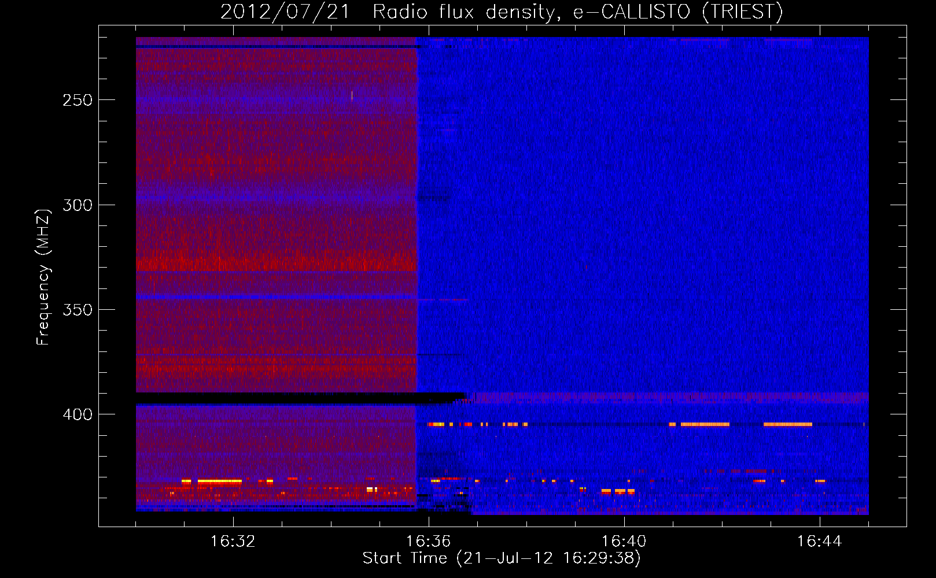Click the plot title '2012/07/21 Radio flux density'
Screen dimensions: 936x578
(388, 12)
